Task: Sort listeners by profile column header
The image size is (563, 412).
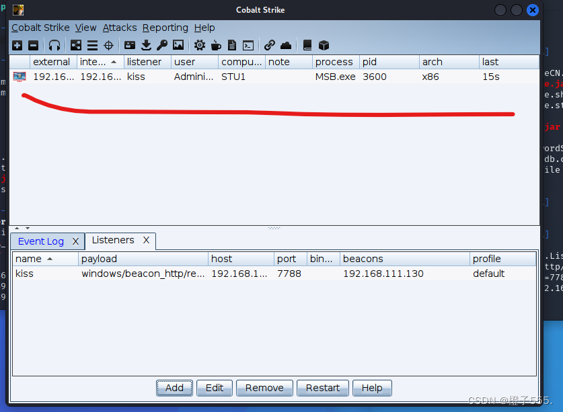Action: [502, 259]
